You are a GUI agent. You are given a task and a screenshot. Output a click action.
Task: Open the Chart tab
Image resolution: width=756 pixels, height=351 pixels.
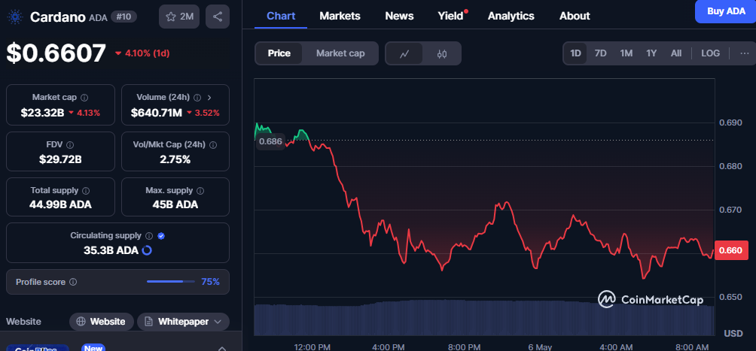tap(281, 16)
